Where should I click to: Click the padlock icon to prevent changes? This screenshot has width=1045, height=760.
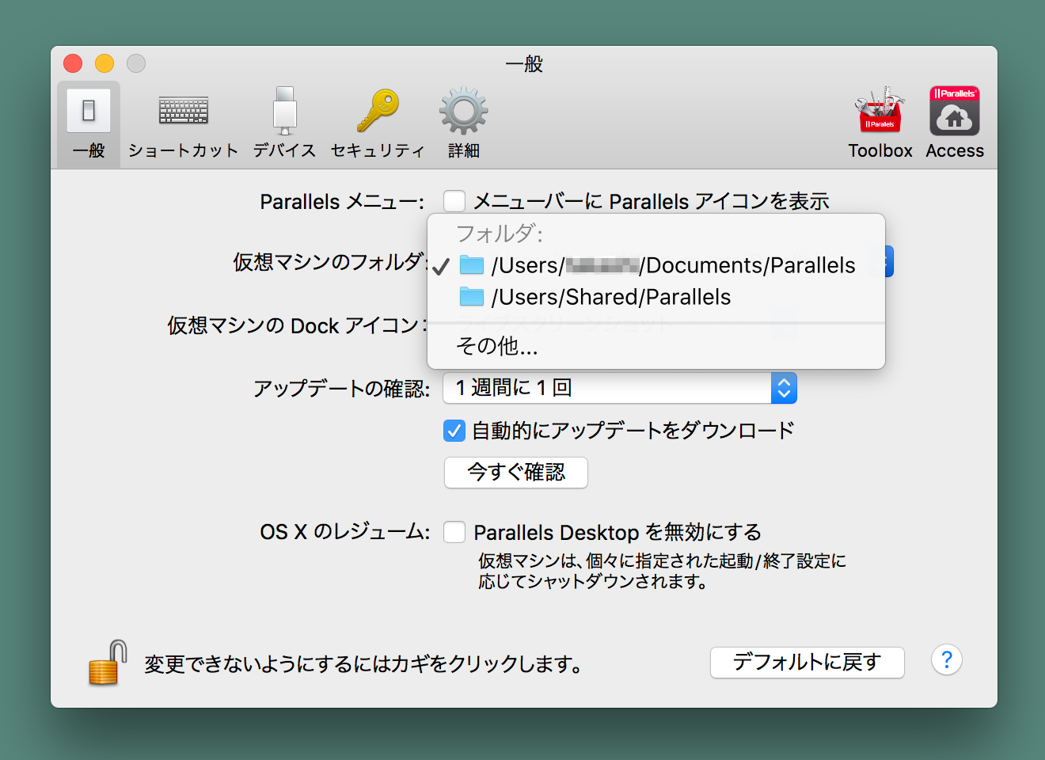[x=108, y=662]
